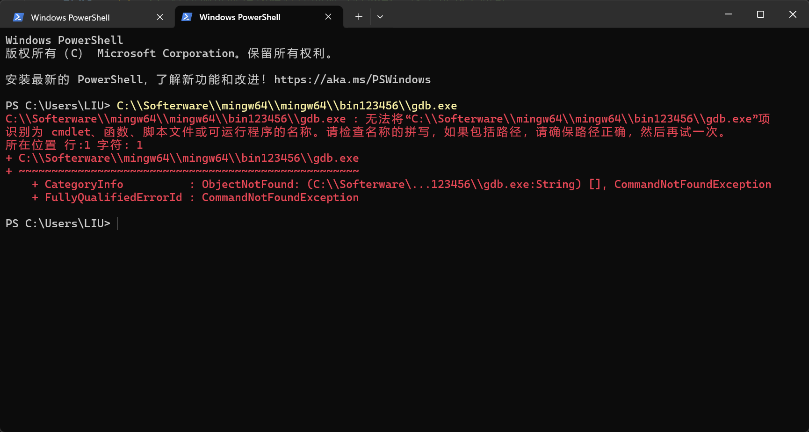Close the active Windows PowerShell tab

coord(328,16)
